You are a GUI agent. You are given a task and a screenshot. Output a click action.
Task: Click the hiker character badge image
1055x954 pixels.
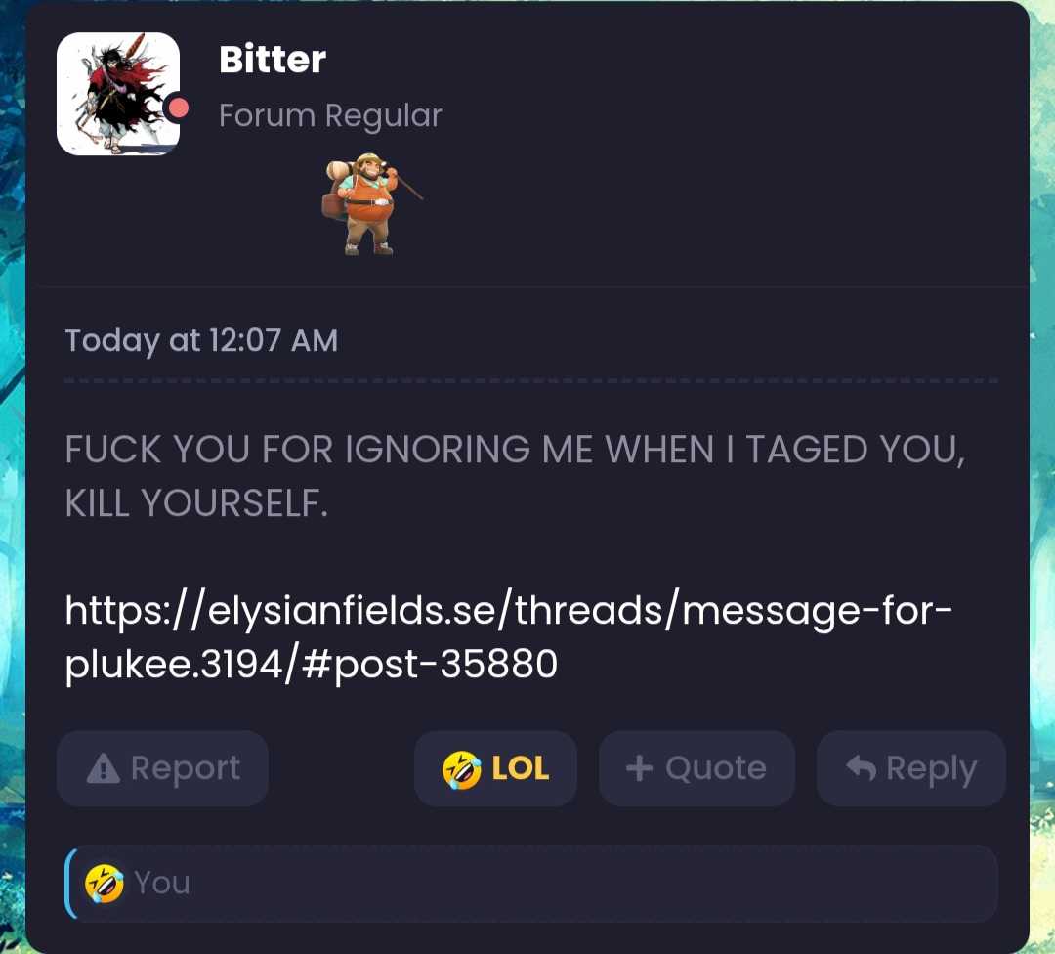(x=371, y=204)
